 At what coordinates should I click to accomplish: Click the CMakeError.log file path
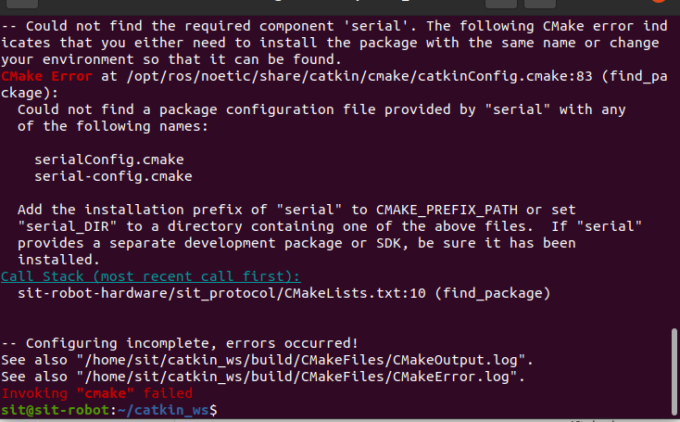point(291,376)
